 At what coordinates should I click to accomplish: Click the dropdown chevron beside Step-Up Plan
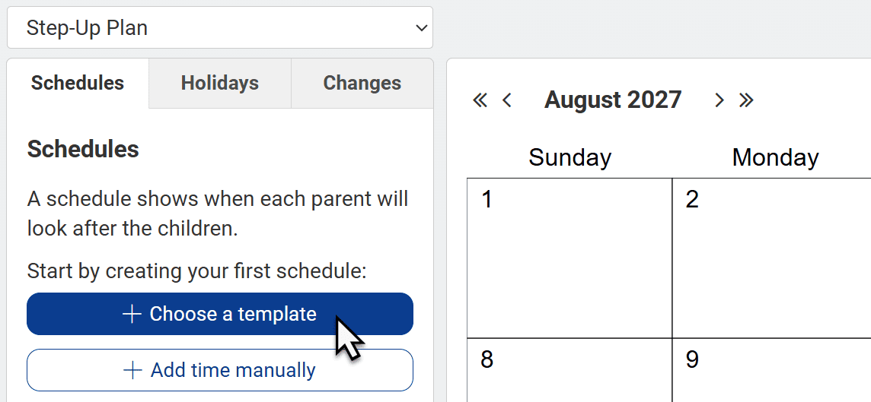(422, 27)
